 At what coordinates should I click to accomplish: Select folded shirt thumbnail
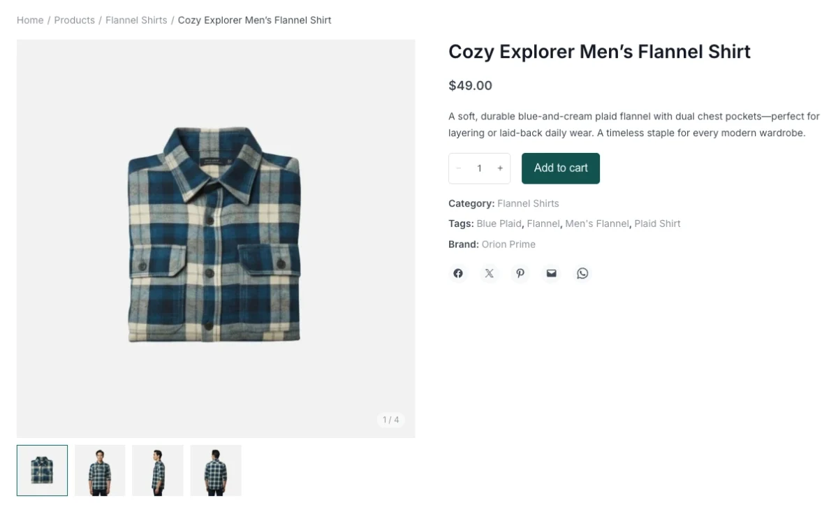(x=43, y=470)
